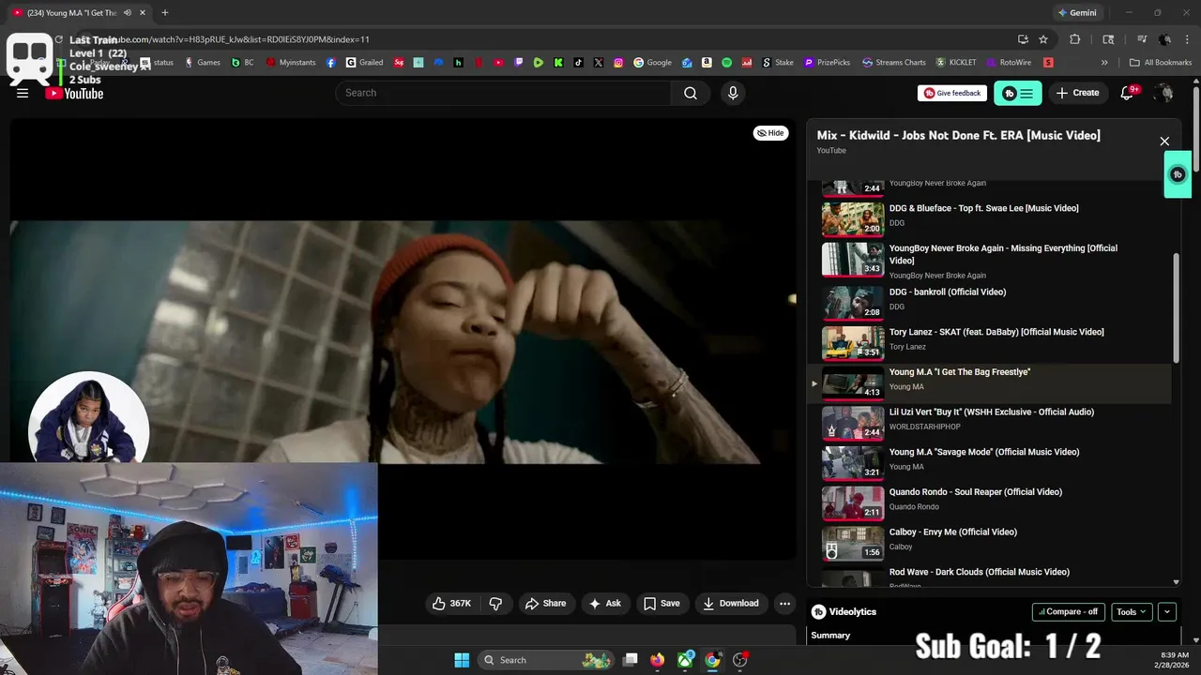This screenshot has height=675, width=1201.
Task: Open the Myinstants bookmark
Action: click(291, 63)
